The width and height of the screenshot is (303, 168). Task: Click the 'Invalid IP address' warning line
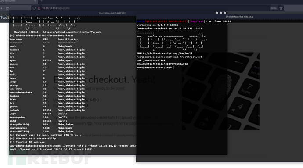point(27,142)
